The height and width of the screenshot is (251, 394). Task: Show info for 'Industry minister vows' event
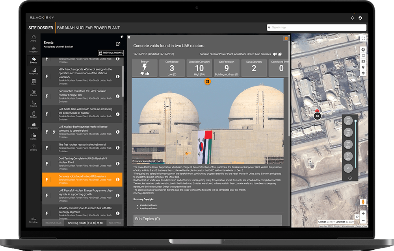pyautogui.click(x=117, y=213)
